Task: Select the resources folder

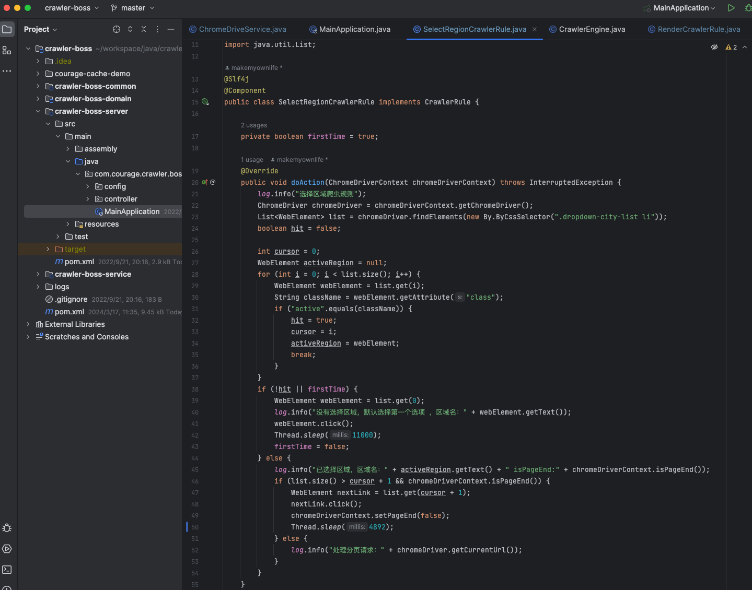Action: pyautogui.click(x=101, y=224)
